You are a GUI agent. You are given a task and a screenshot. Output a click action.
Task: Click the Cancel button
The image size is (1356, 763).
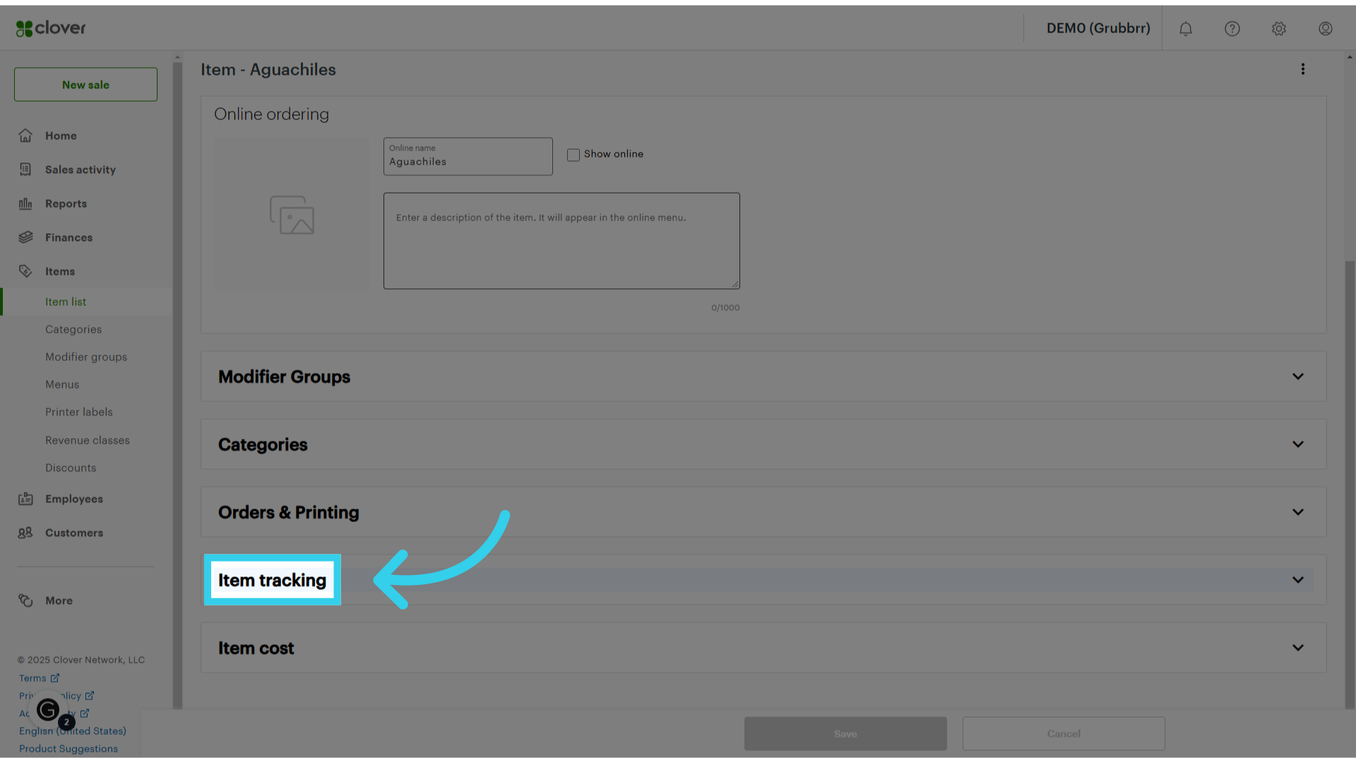(x=1064, y=734)
